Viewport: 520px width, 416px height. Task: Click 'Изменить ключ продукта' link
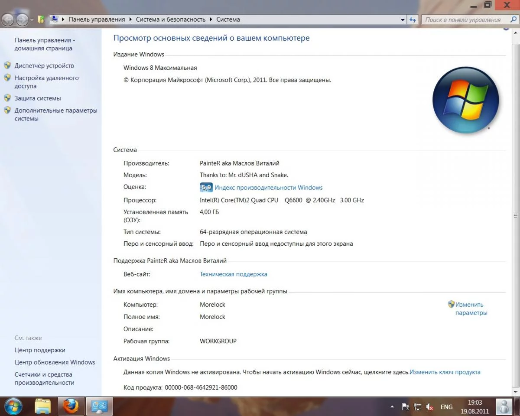(x=445, y=372)
